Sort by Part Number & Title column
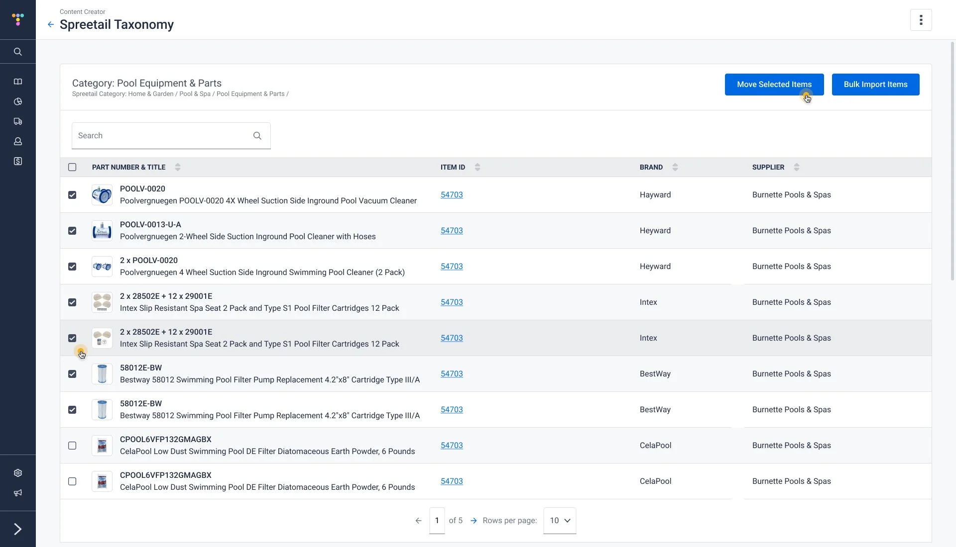Viewport: 956px width, 547px height. 178,167
